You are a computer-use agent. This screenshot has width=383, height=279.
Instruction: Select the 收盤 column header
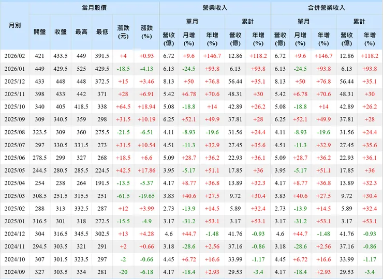tap(61, 32)
